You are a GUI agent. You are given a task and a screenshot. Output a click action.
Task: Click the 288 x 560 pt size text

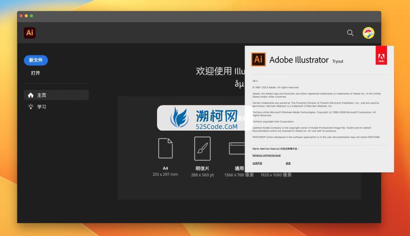(x=202, y=175)
